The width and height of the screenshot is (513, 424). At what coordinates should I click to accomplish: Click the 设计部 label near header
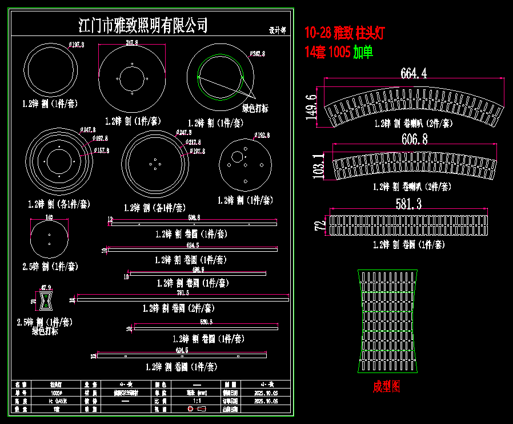[x=277, y=30]
